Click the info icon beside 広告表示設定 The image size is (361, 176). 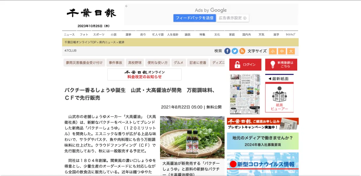(245, 18)
